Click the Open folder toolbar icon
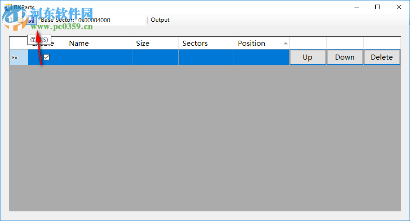Screen dimensions: 410x221 click(x=20, y=20)
